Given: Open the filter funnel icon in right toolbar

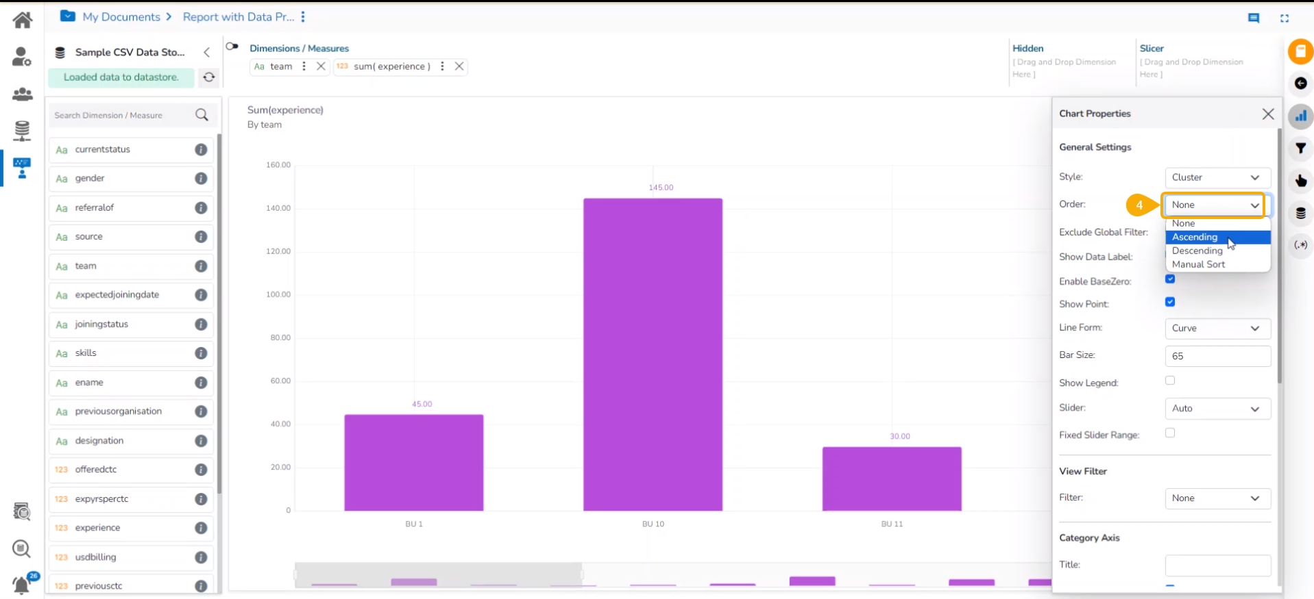Looking at the screenshot, I should click(1300, 149).
